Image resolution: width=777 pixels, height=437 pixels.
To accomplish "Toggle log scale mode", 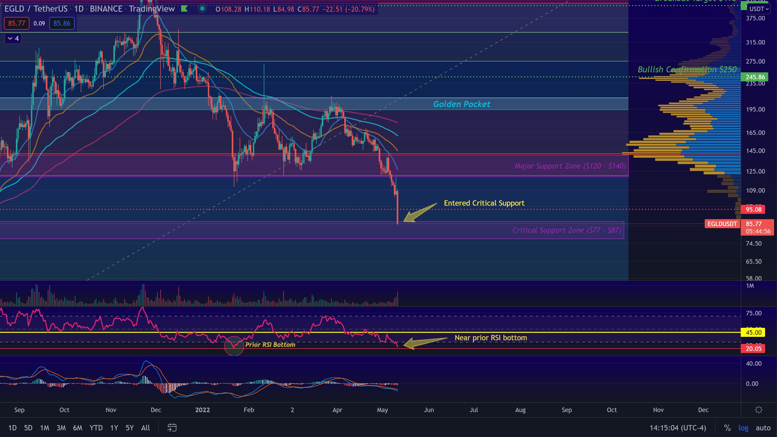I will point(743,428).
